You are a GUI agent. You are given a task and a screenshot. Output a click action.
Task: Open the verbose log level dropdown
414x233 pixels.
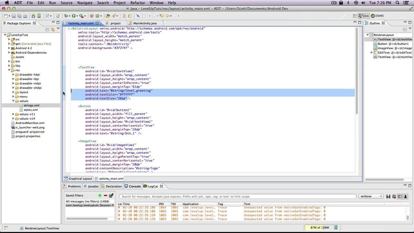(x=371, y=196)
